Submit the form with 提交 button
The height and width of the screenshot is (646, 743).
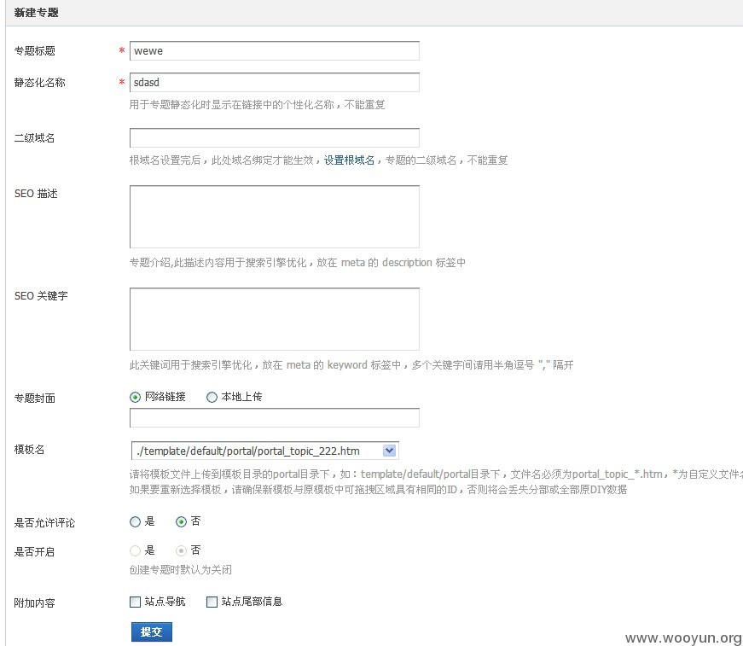click(x=152, y=631)
